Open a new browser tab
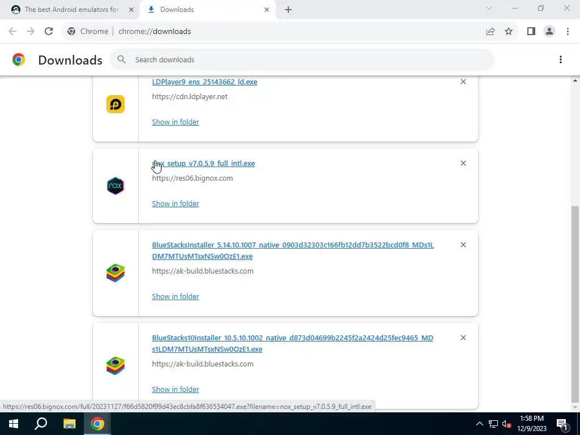This screenshot has height=435, width=580. [288, 10]
